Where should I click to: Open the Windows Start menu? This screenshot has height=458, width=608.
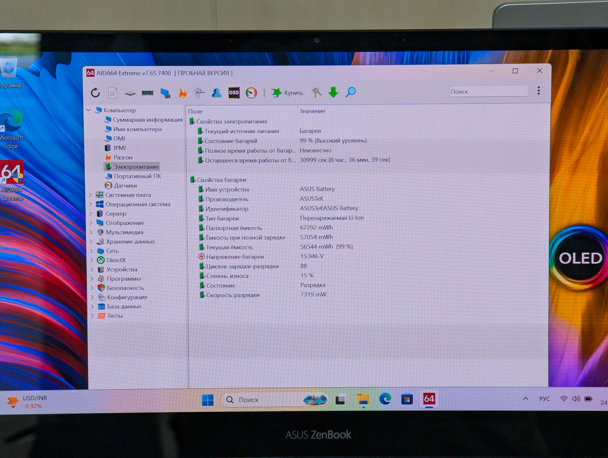(x=208, y=400)
